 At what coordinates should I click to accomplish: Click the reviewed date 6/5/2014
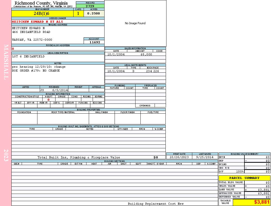pyautogui.click(x=60, y=90)
